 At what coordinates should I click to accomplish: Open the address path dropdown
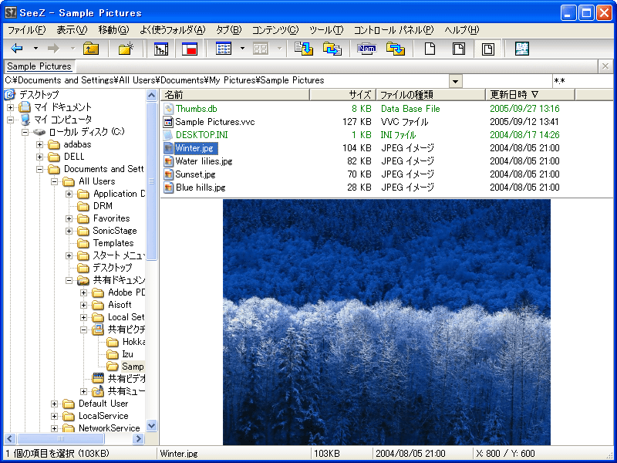click(455, 81)
